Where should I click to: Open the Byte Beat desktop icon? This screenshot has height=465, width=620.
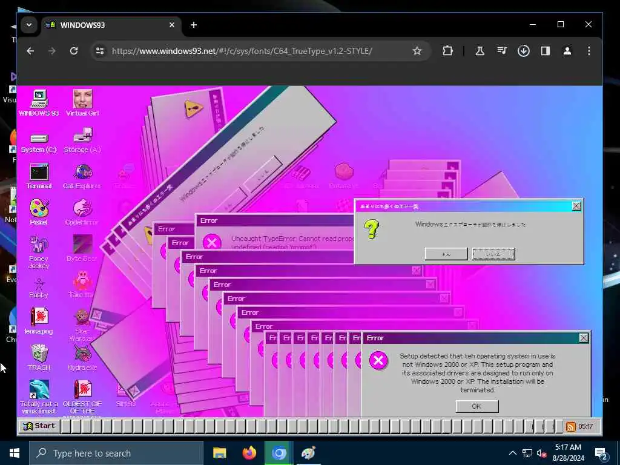82,248
